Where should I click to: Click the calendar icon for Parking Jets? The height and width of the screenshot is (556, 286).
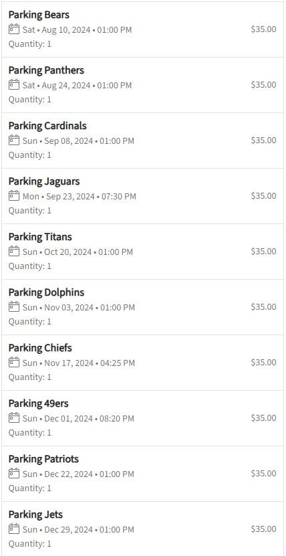pyautogui.click(x=14, y=529)
